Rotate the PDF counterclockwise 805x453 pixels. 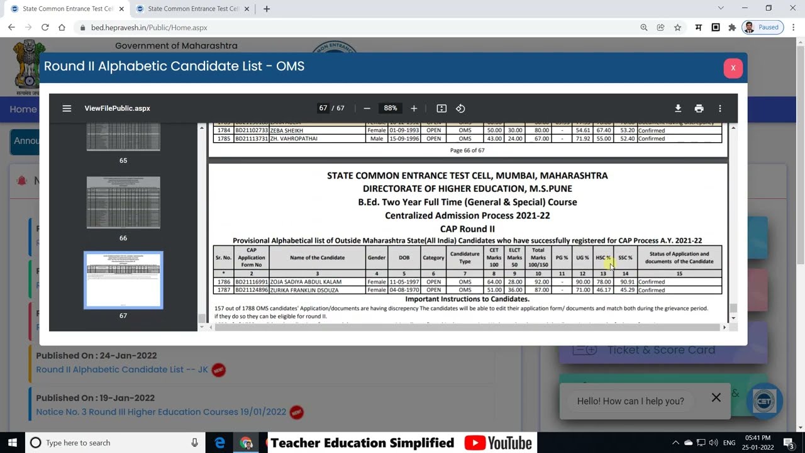(460, 108)
